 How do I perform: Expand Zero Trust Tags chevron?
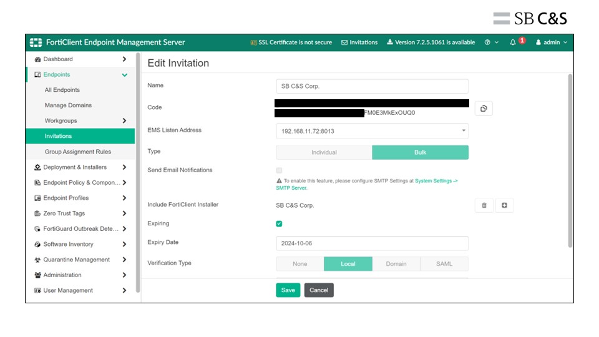[124, 213]
